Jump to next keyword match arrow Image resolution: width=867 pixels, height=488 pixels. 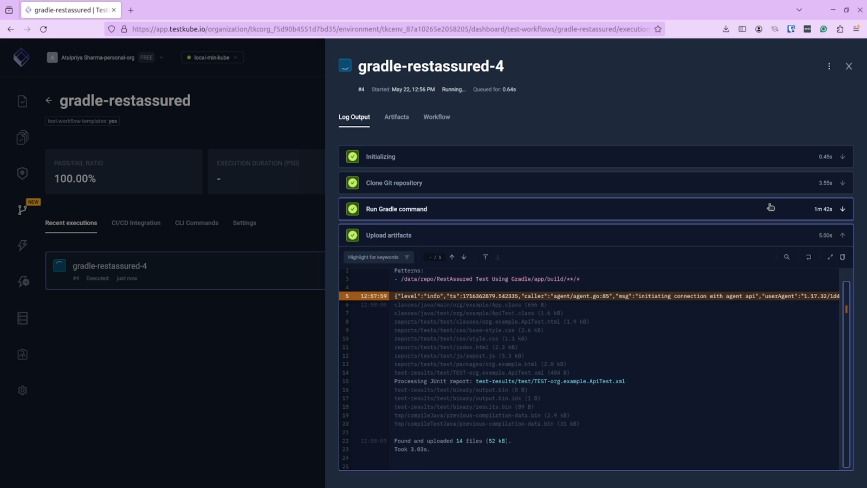(464, 257)
